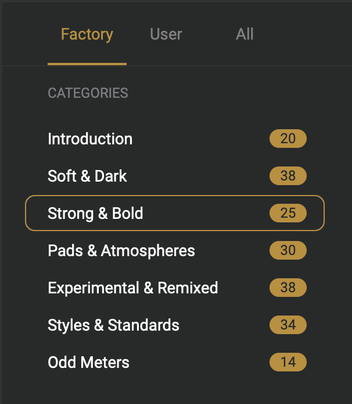Pick the Experimental & Remixed category
This screenshot has height=404, width=352.
tap(133, 288)
